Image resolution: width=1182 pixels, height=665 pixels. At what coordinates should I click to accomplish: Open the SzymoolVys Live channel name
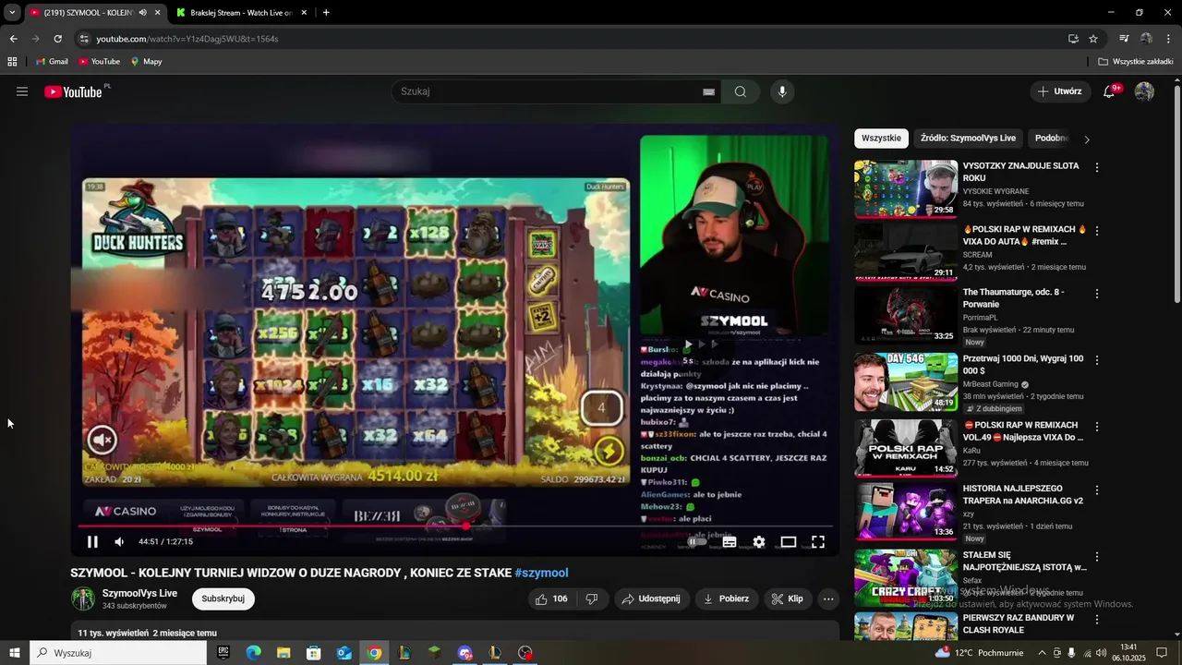(x=139, y=593)
